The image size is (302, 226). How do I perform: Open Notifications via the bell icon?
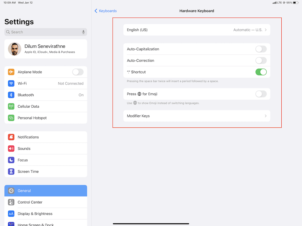[x=11, y=137]
